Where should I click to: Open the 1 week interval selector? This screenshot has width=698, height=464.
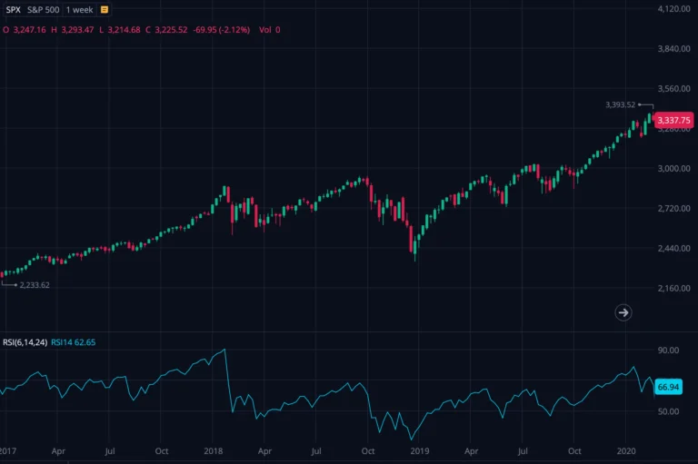pos(80,10)
